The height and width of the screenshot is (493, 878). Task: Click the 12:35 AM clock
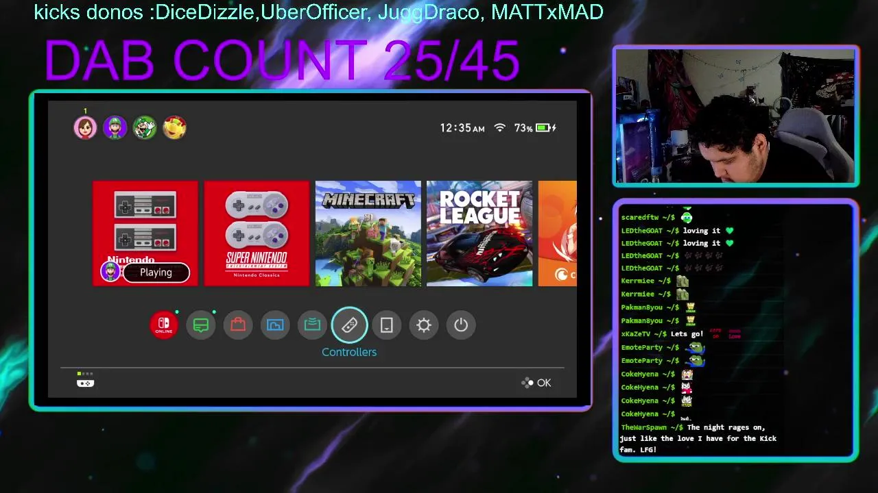click(462, 128)
